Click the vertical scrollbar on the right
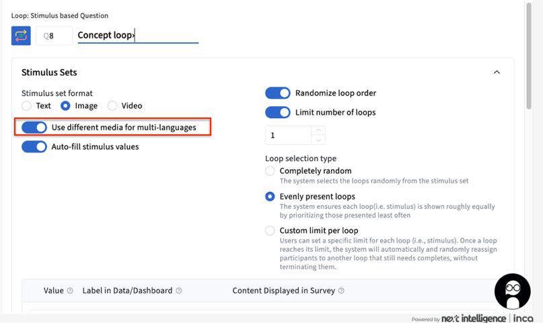The height and width of the screenshot is (323, 543). pyautogui.click(x=530, y=54)
